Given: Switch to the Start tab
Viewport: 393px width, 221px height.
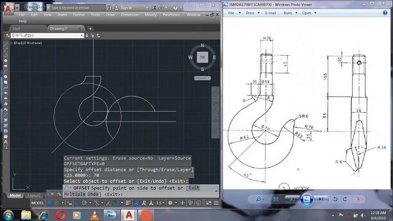Looking at the screenshot, I should point(17,29).
